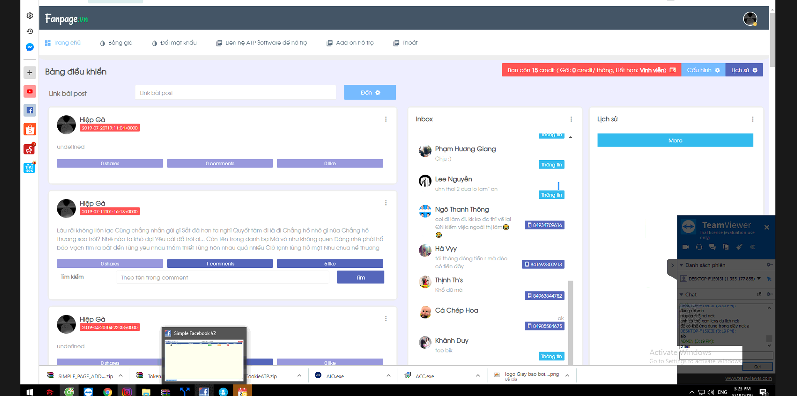Open options menu of 2019-07-11 post
This screenshot has width=797, height=396.
click(x=386, y=203)
